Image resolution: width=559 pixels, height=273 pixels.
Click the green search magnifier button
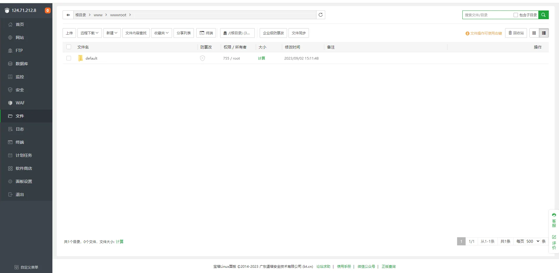(543, 15)
